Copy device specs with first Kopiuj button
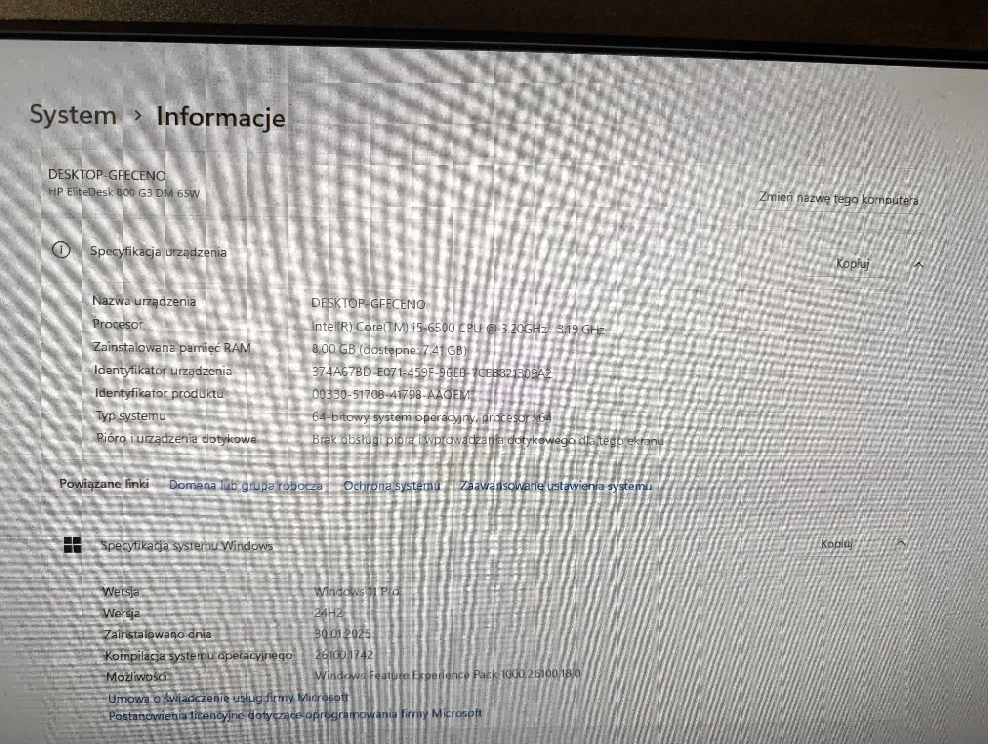The height and width of the screenshot is (744, 988). [x=852, y=264]
